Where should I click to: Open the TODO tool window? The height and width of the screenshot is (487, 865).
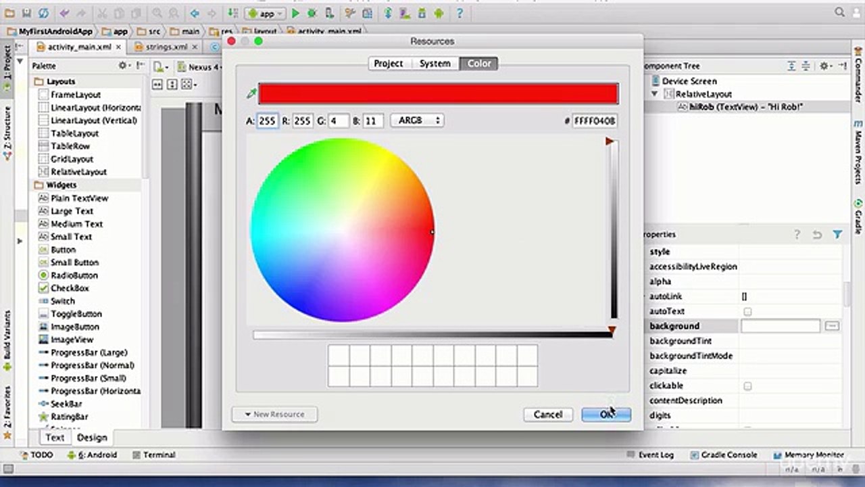[36, 455]
